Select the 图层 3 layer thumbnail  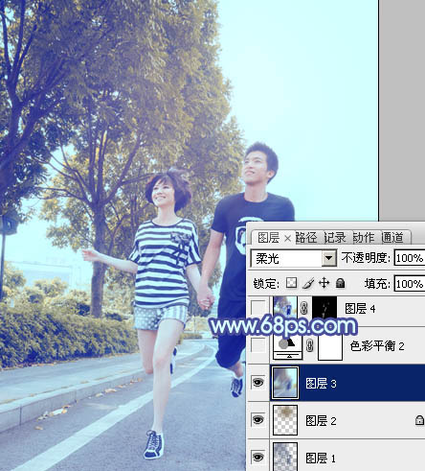(285, 383)
